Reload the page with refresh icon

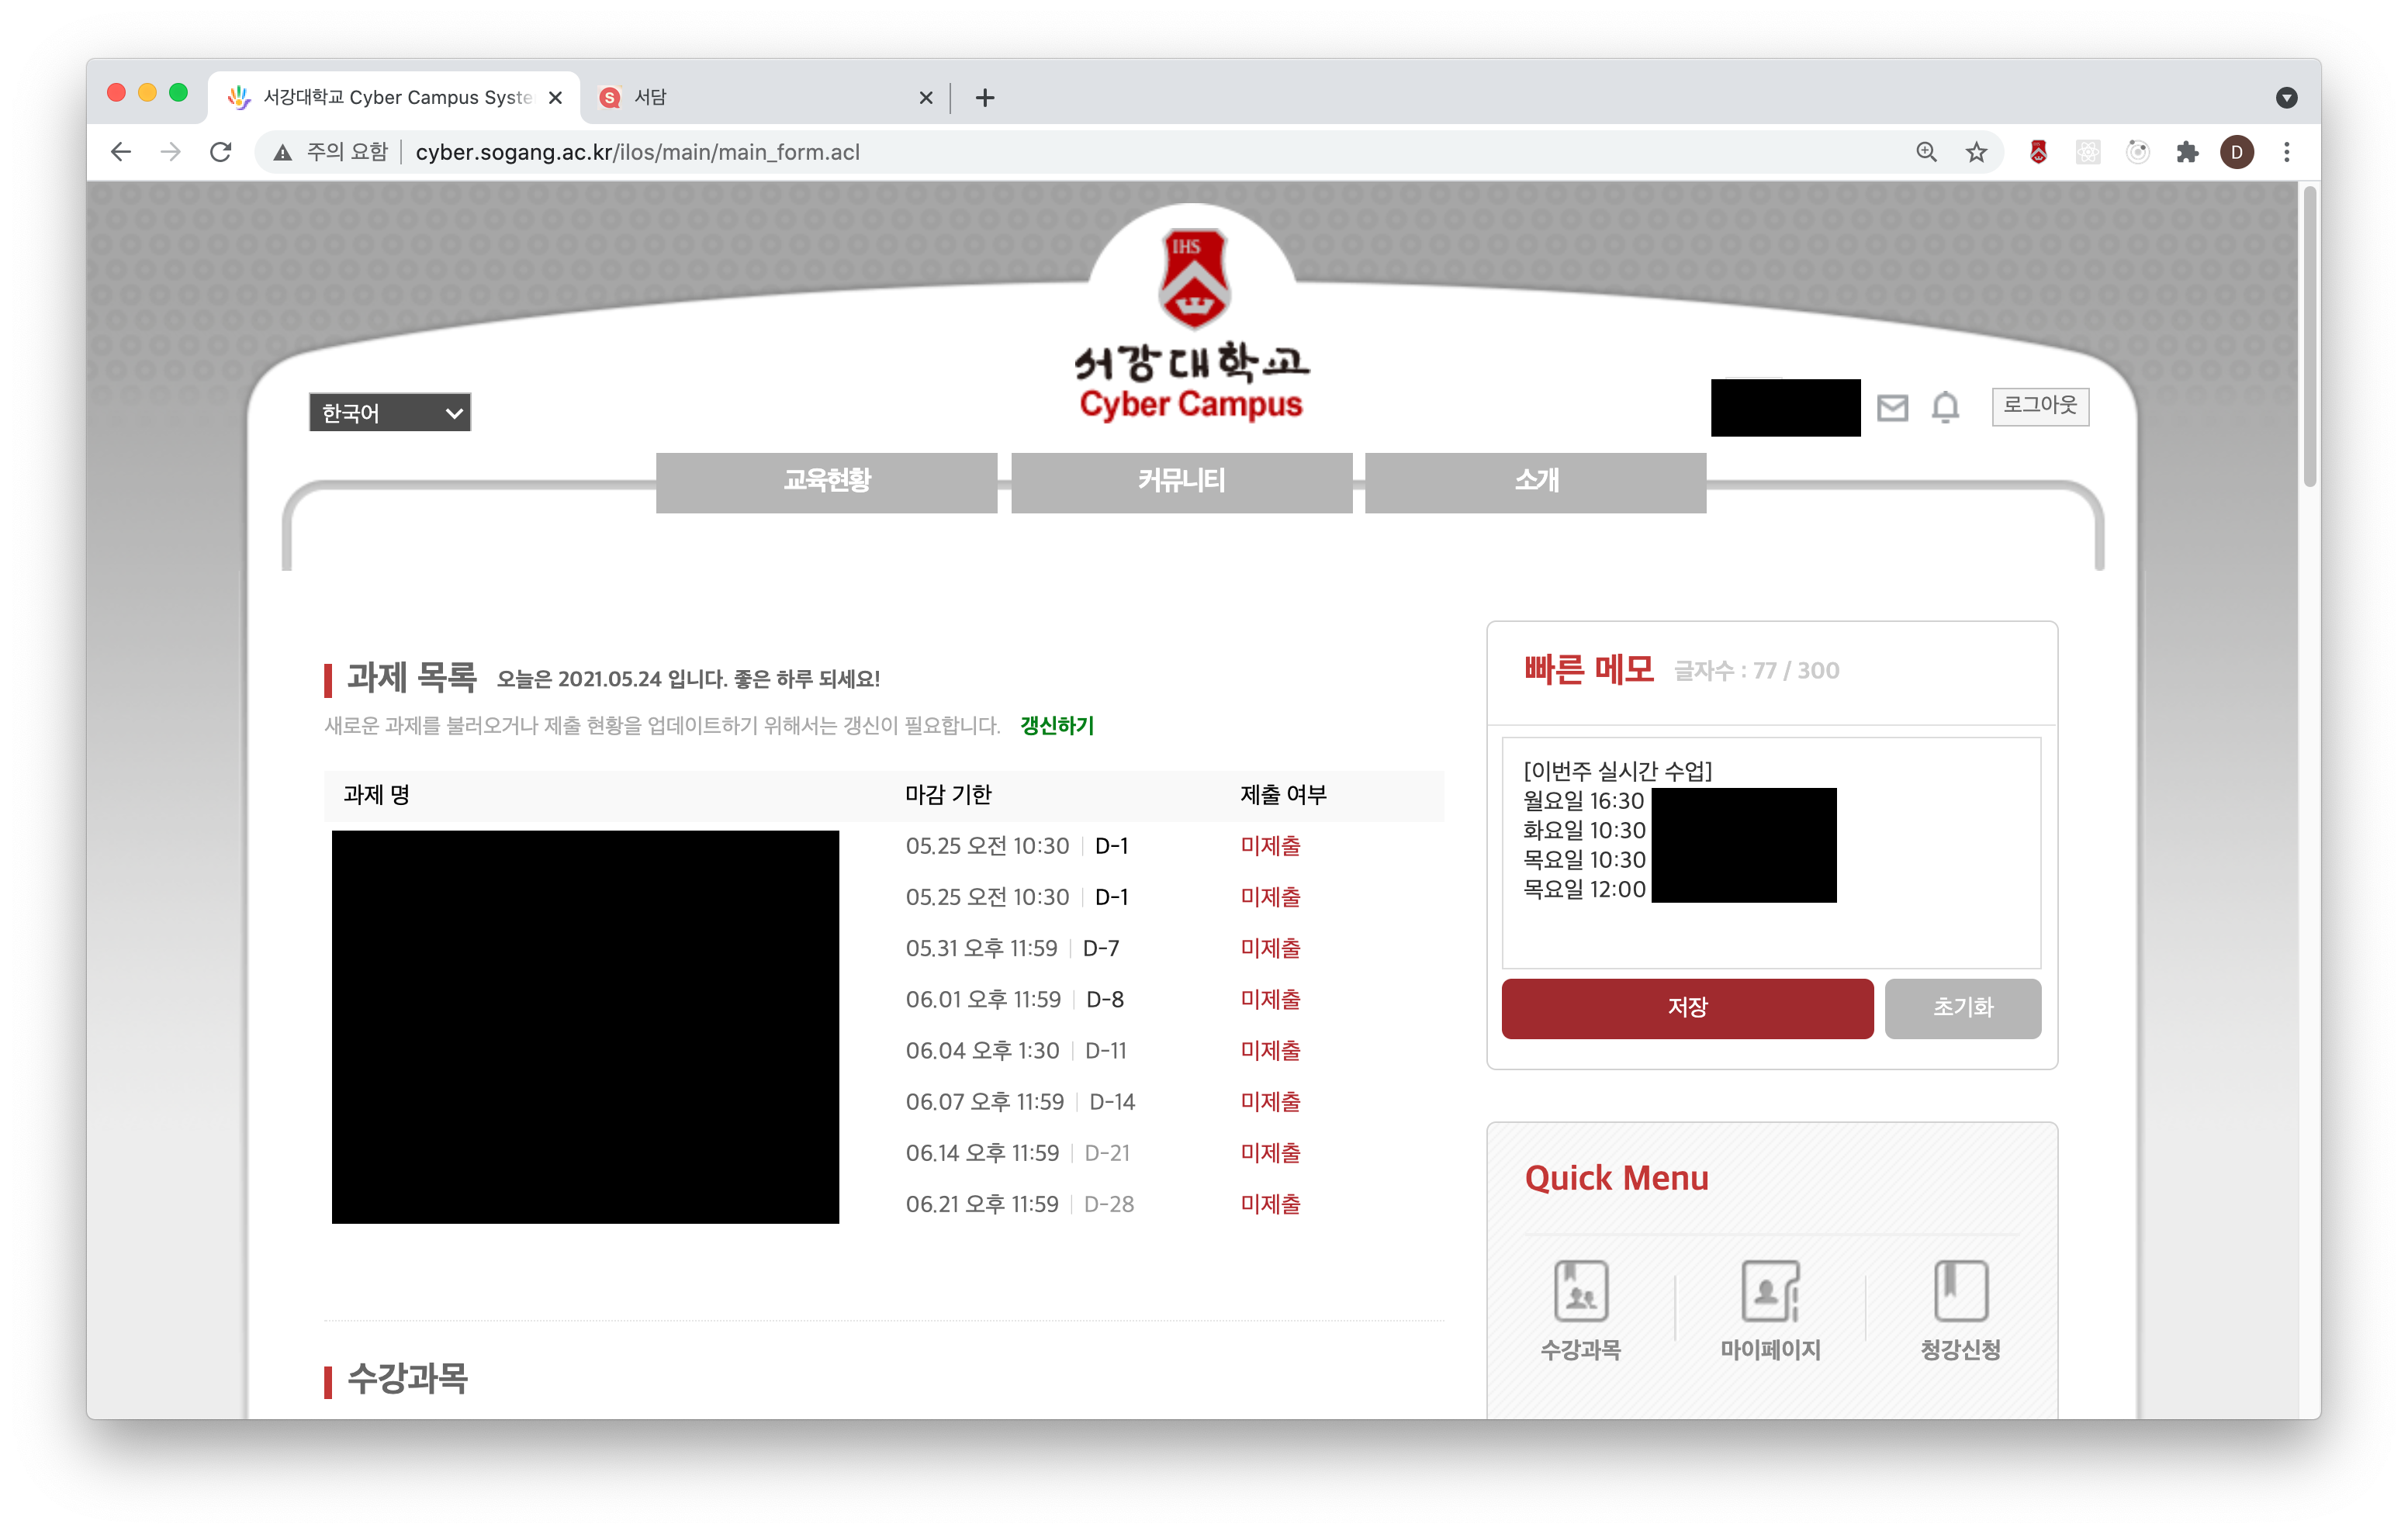coord(221,152)
